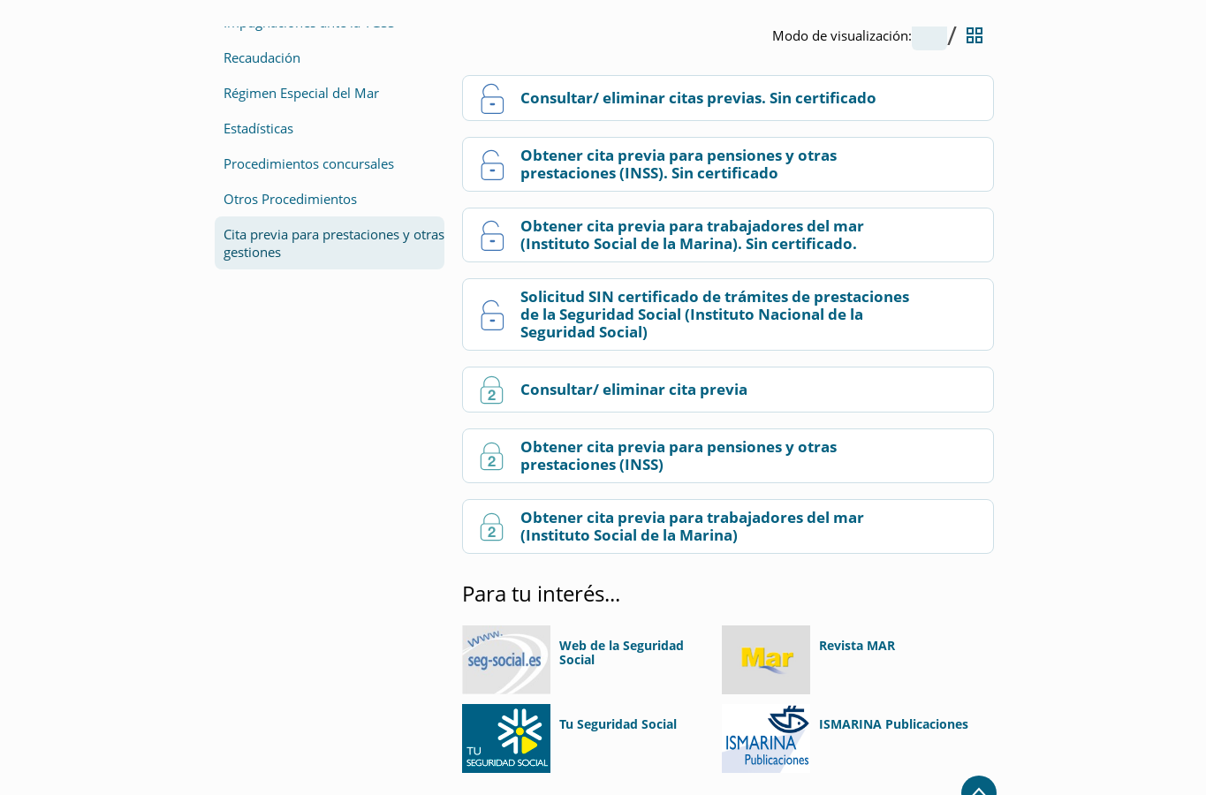
Task: Open Revista Mar logo thumbnail
Action: pos(766,660)
